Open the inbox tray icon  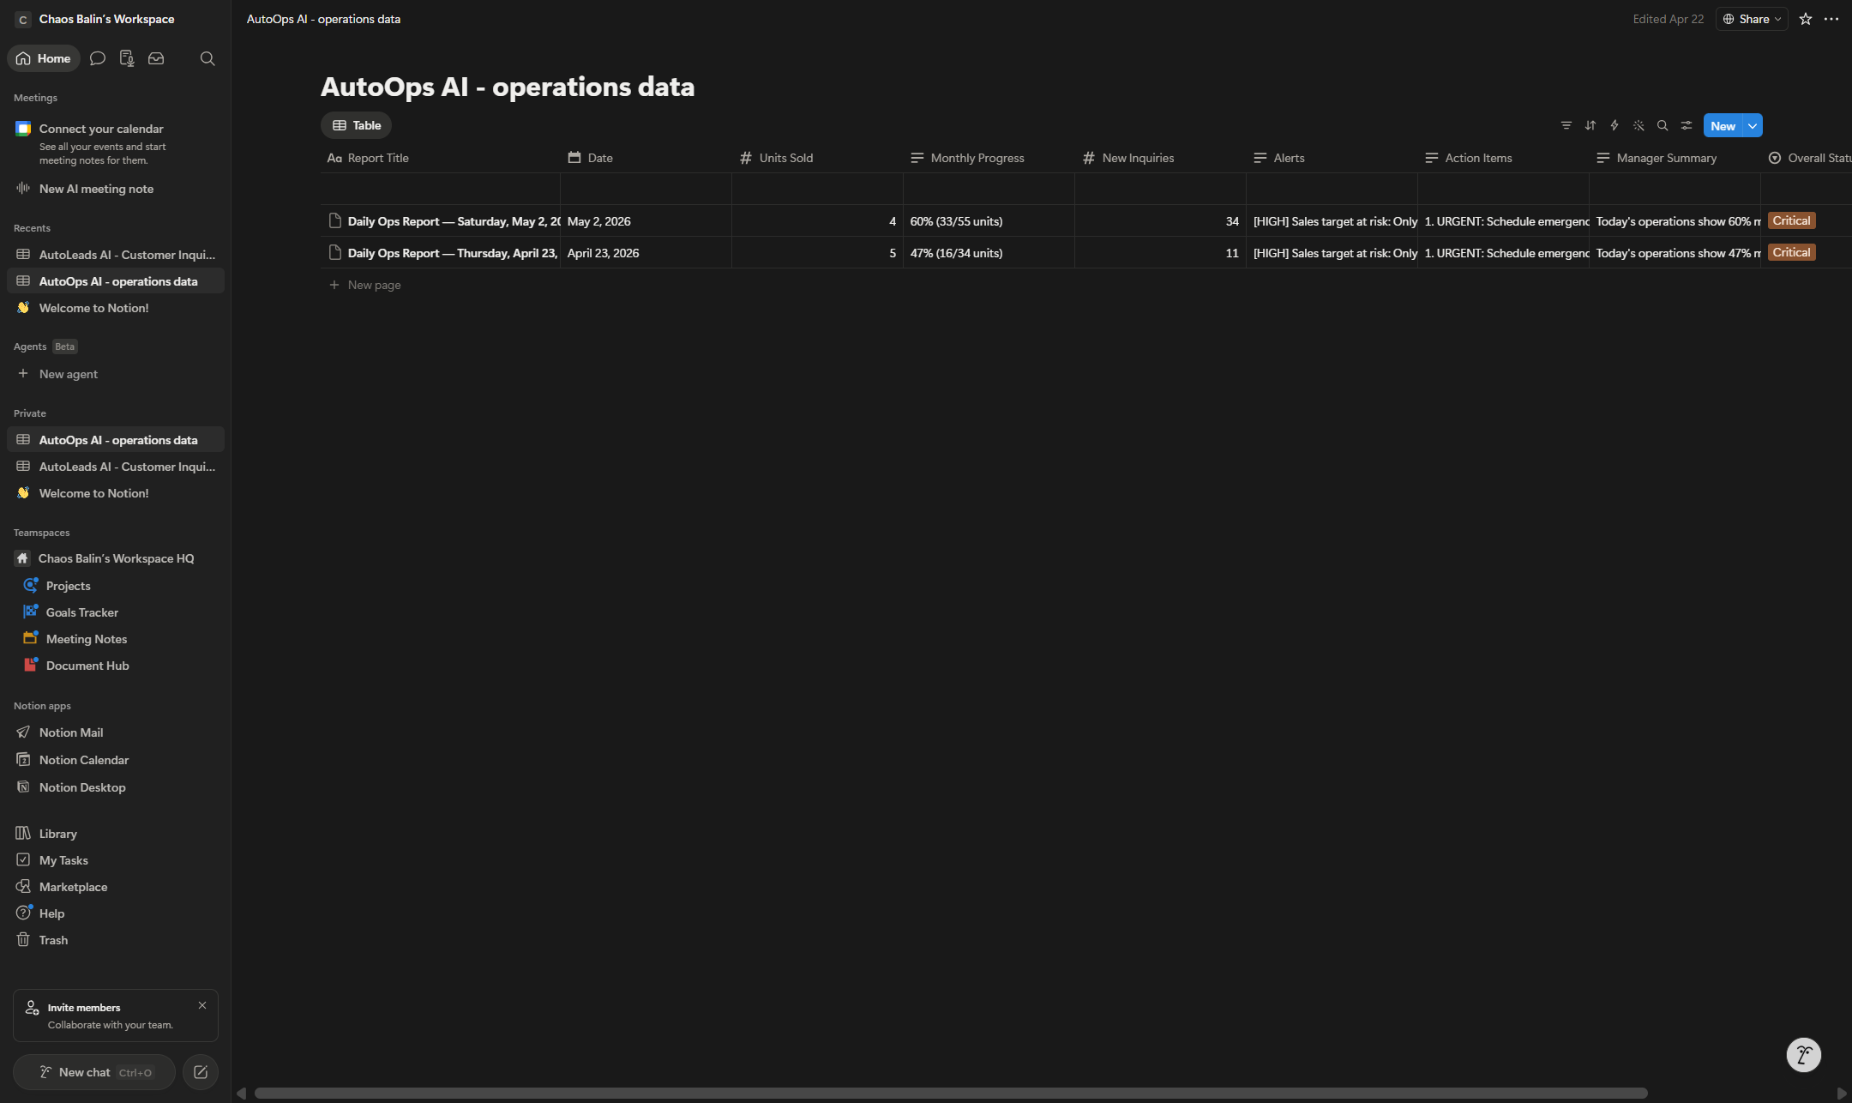click(x=156, y=58)
